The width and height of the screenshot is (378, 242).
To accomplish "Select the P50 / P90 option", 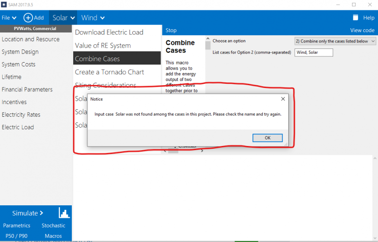I will (x=17, y=236).
